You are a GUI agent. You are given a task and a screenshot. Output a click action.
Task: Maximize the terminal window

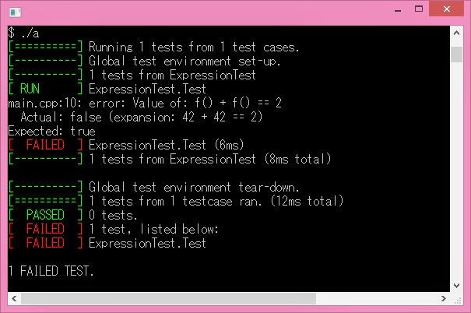click(x=419, y=9)
